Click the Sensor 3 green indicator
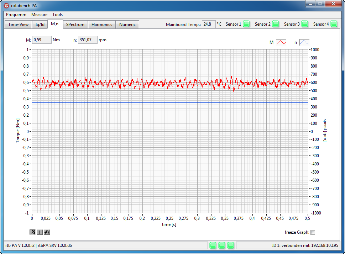Screen dimensions: 345x254 305,24
